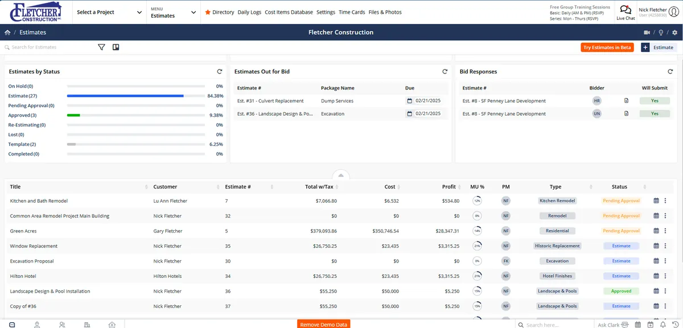
Task: Expand the Select a Project dropdown
Action: point(109,12)
